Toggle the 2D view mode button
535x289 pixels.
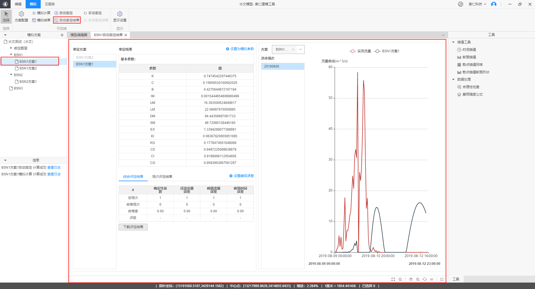pos(431,279)
